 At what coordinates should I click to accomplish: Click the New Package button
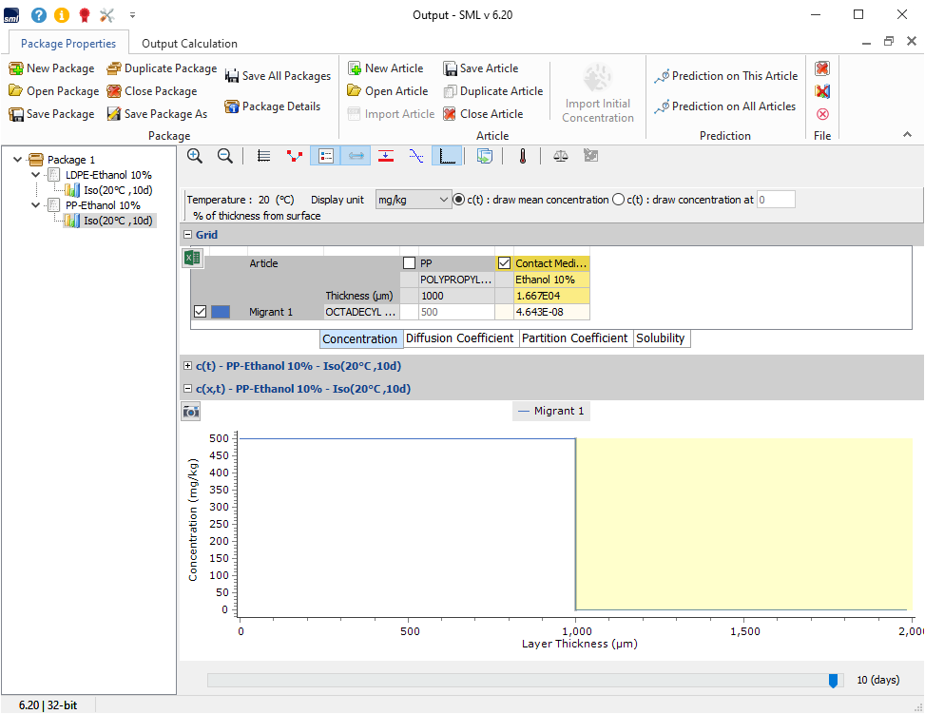click(x=51, y=68)
